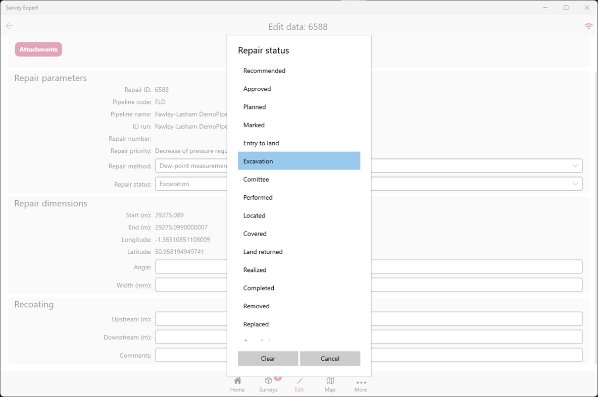The height and width of the screenshot is (397, 598).
Task: Choose Removed status option
Action: click(299, 306)
